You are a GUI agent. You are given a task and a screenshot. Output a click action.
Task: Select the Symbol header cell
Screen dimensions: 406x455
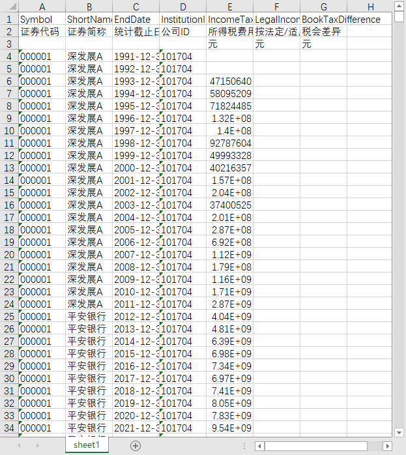pos(42,19)
